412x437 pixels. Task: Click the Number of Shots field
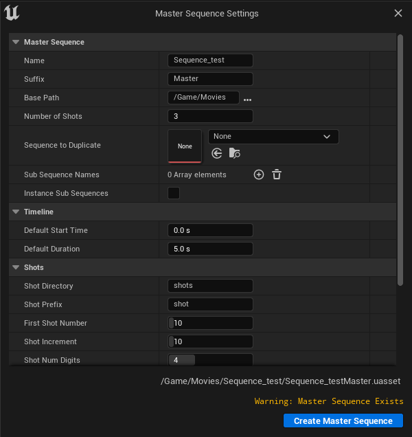210,116
